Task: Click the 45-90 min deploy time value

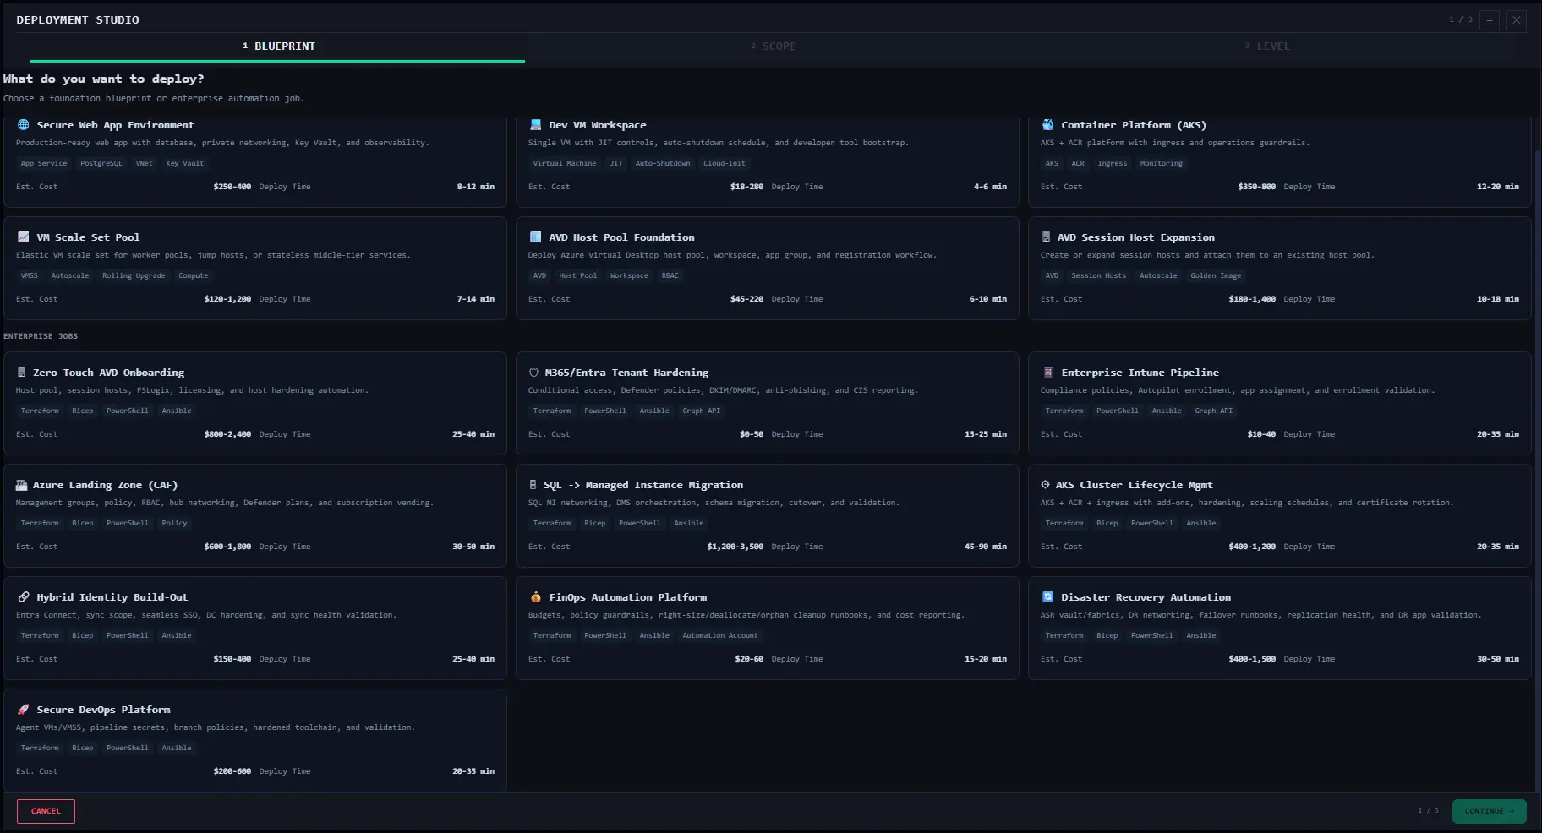Action: coord(986,547)
